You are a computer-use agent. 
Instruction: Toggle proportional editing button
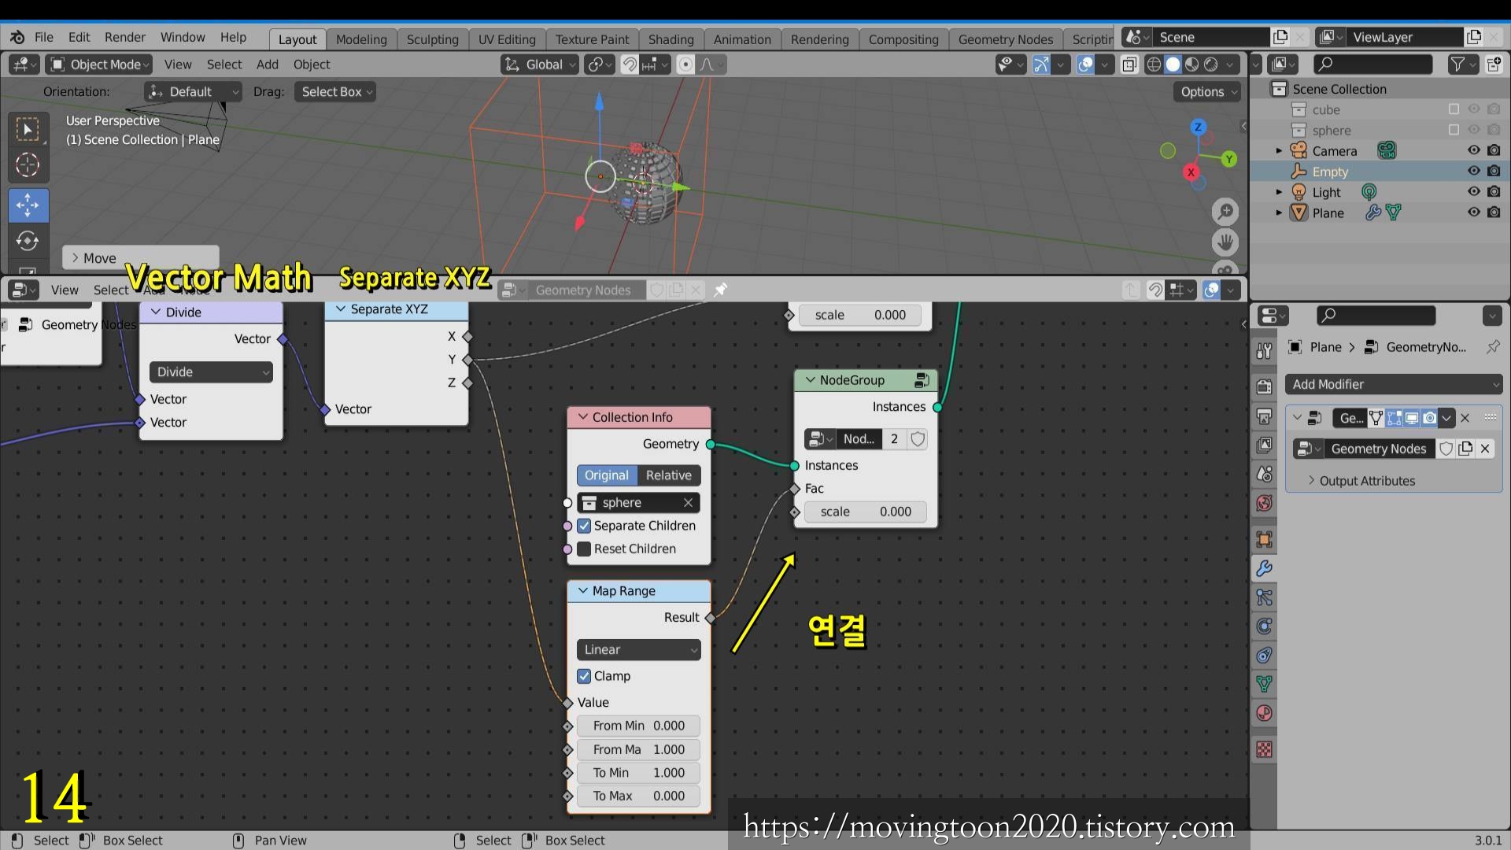tap(685, 65)
